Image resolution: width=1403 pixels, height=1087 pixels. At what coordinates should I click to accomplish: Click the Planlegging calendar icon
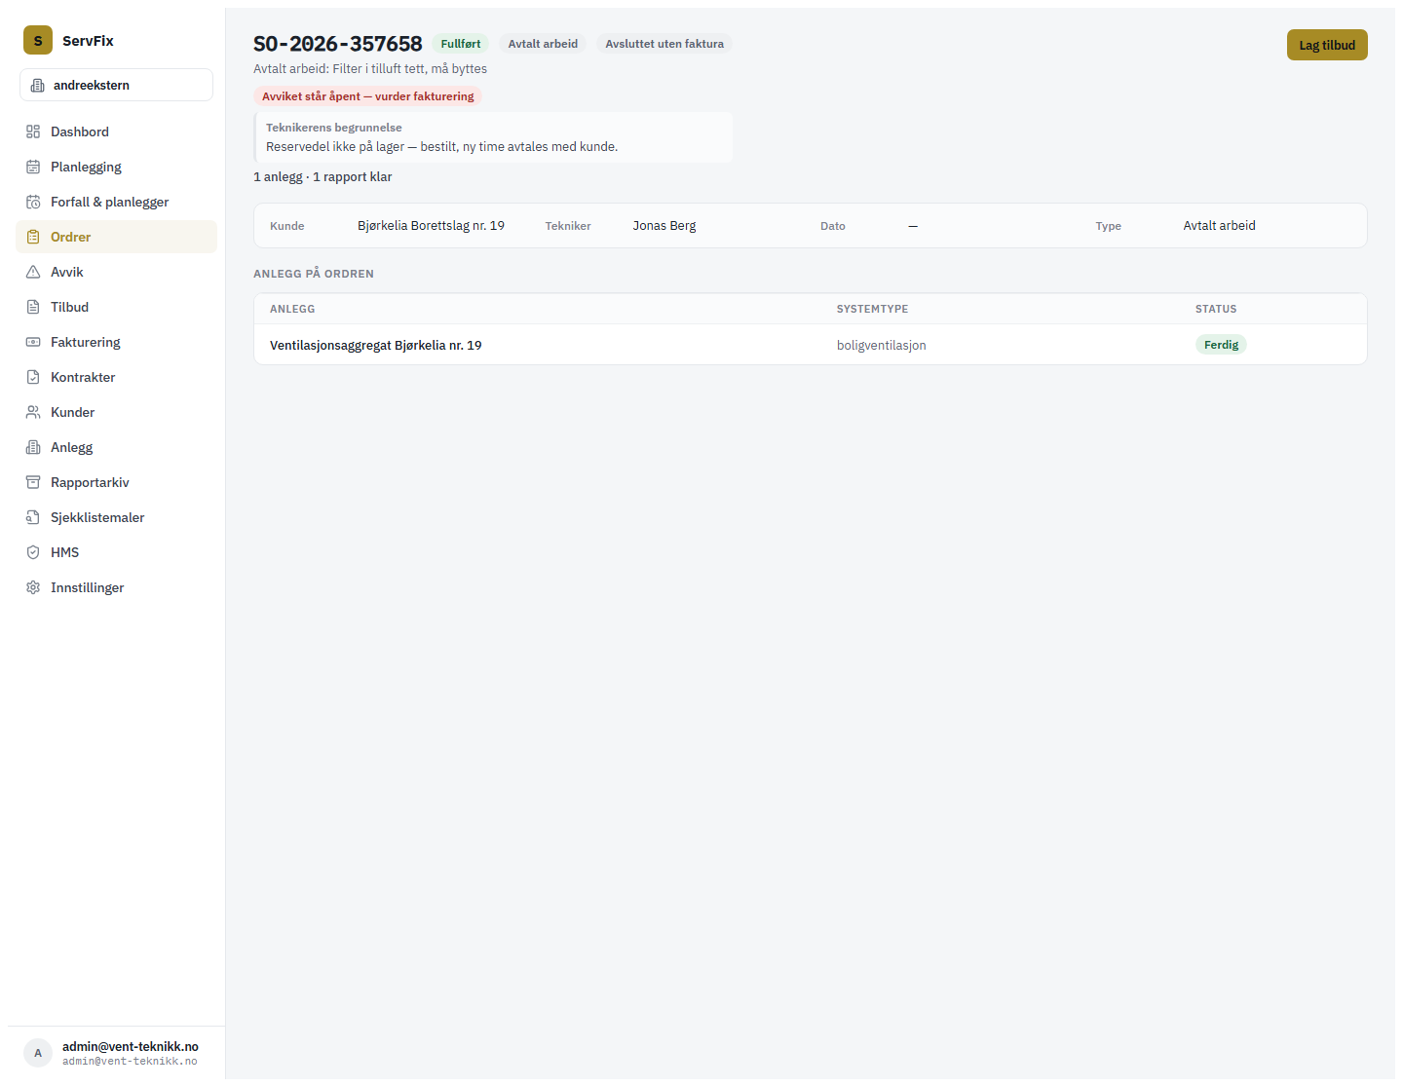(33, 167)
